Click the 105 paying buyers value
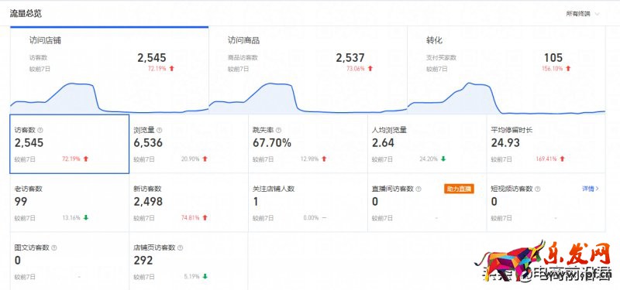 pyautogui.click(x=553, y=58)
